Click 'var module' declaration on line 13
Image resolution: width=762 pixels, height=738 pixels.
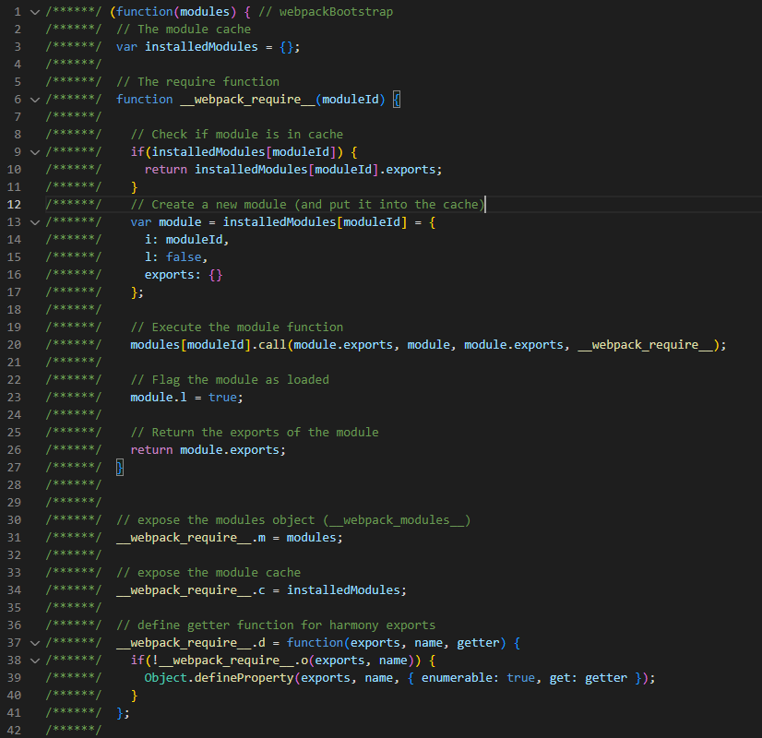coord(166,222)
